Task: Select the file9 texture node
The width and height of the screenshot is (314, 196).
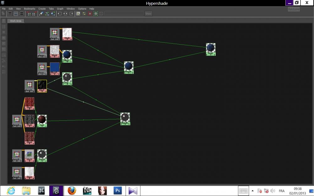Action: click(x=54, y=51)
